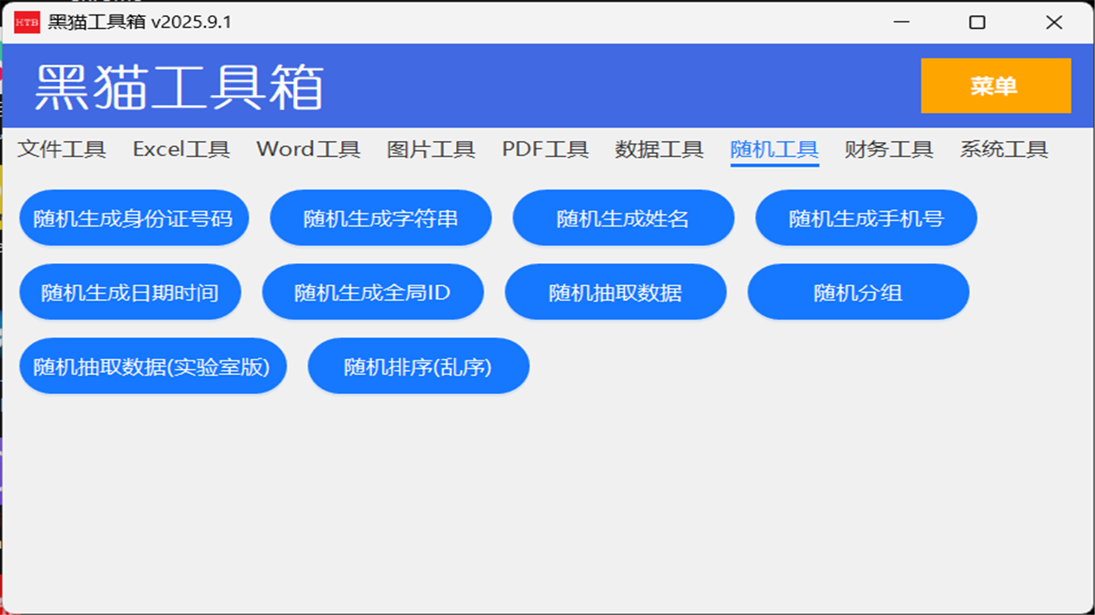Click 随机排序(乱序)

click(418, 366)
